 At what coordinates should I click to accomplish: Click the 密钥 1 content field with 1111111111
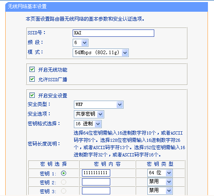pyautogui.click(x=96, y=173)
